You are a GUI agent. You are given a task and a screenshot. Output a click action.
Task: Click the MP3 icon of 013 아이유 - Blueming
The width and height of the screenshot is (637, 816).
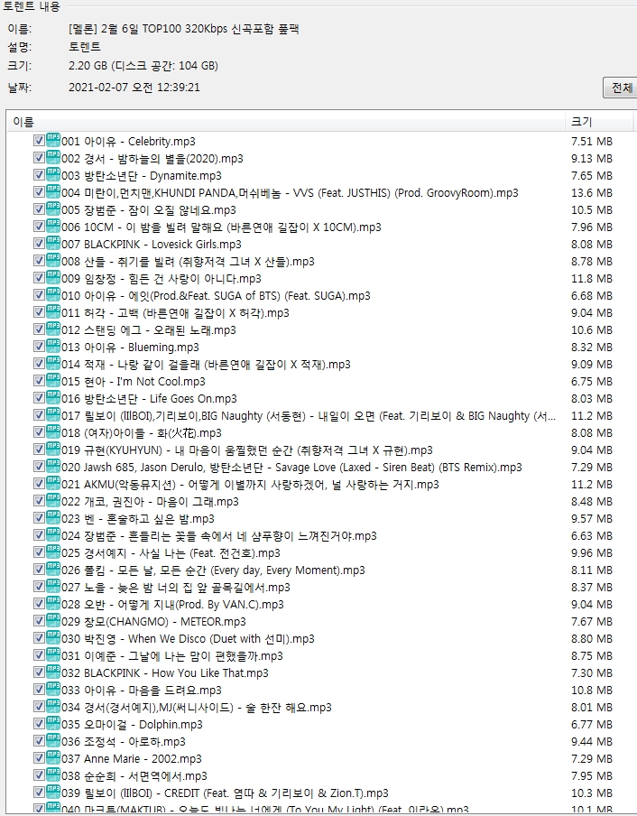coord(53,346)
